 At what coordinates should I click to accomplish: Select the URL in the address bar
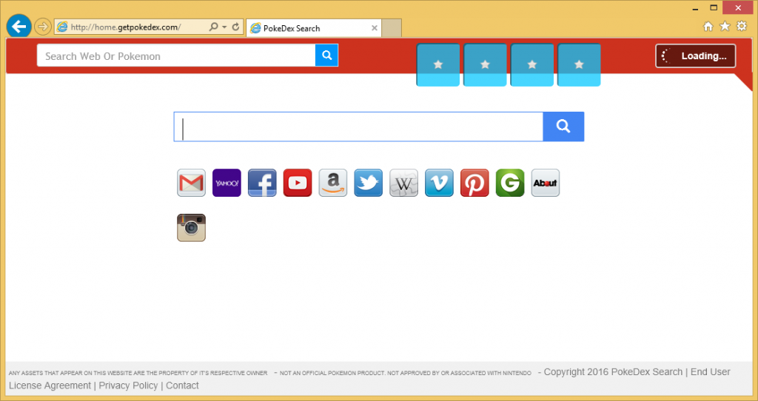click(x=126, y=27)
